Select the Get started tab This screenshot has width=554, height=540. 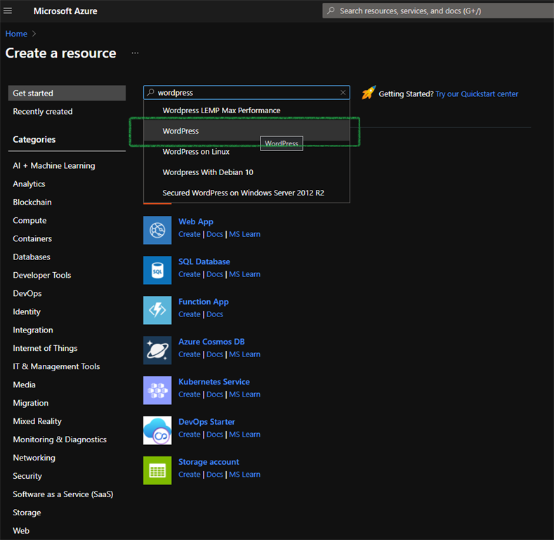click(67, 93)
